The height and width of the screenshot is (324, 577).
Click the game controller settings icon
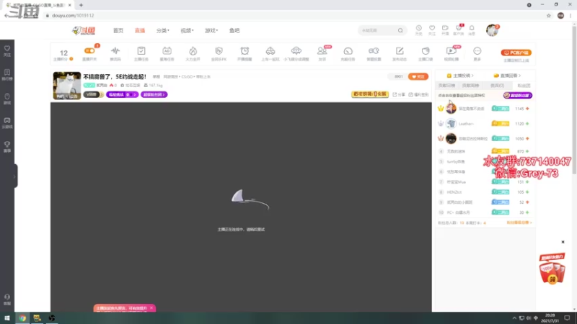click(374, 50)
